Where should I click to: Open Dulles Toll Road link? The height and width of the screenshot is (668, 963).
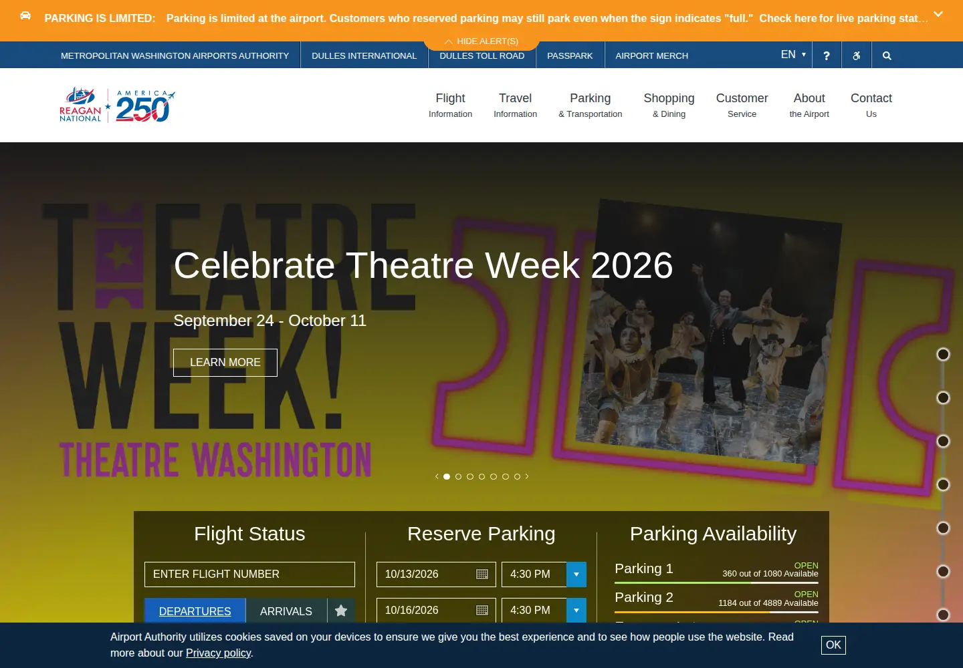click(482, 56)
